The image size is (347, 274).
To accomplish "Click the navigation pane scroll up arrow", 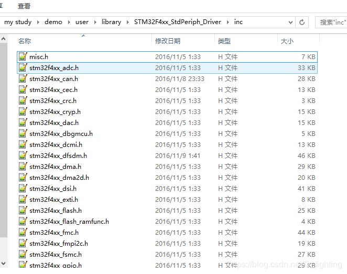I will pyautogui.click(x=3, y=39).
